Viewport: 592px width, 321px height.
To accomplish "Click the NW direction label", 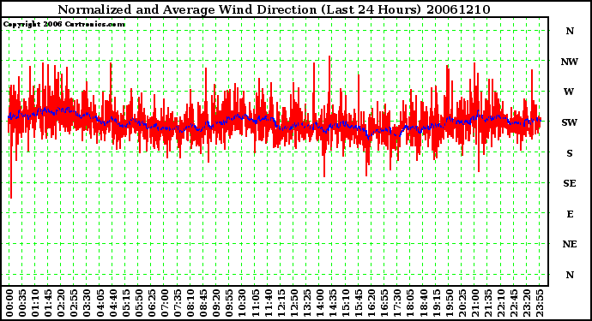I will (x=570, y=62).
